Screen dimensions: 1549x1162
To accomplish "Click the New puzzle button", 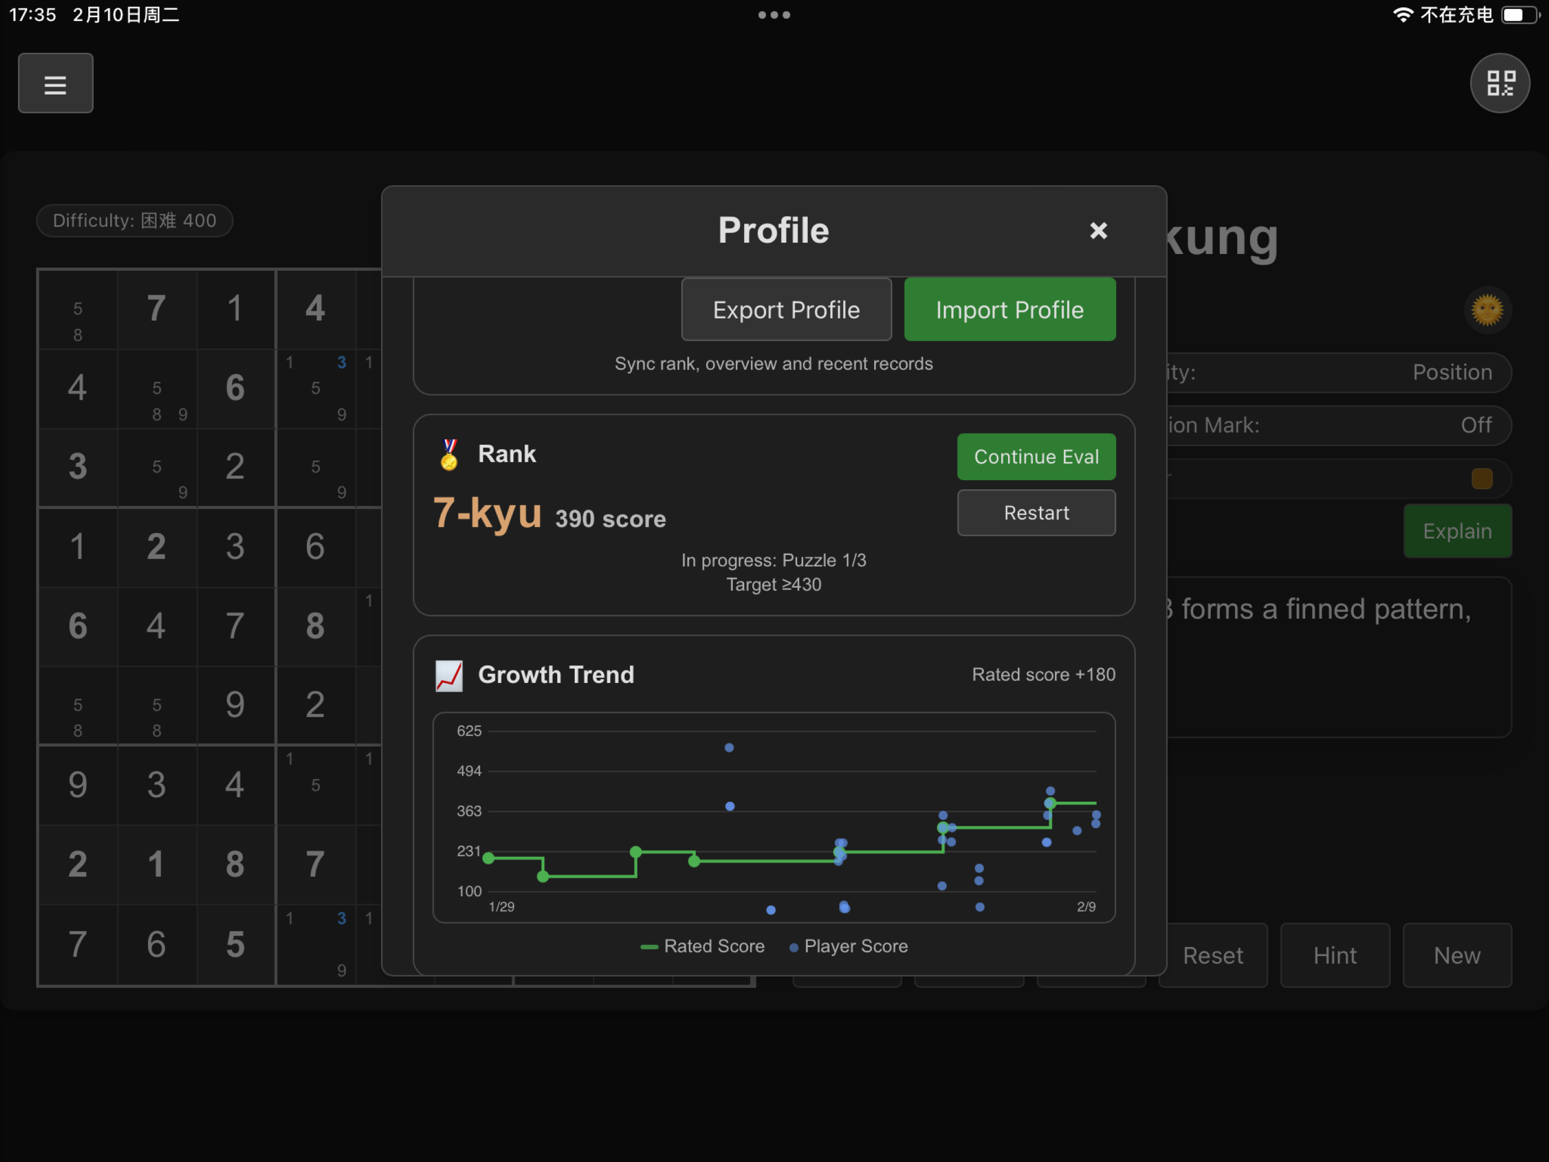I will pyautogui.click(x=1457, y=955).
